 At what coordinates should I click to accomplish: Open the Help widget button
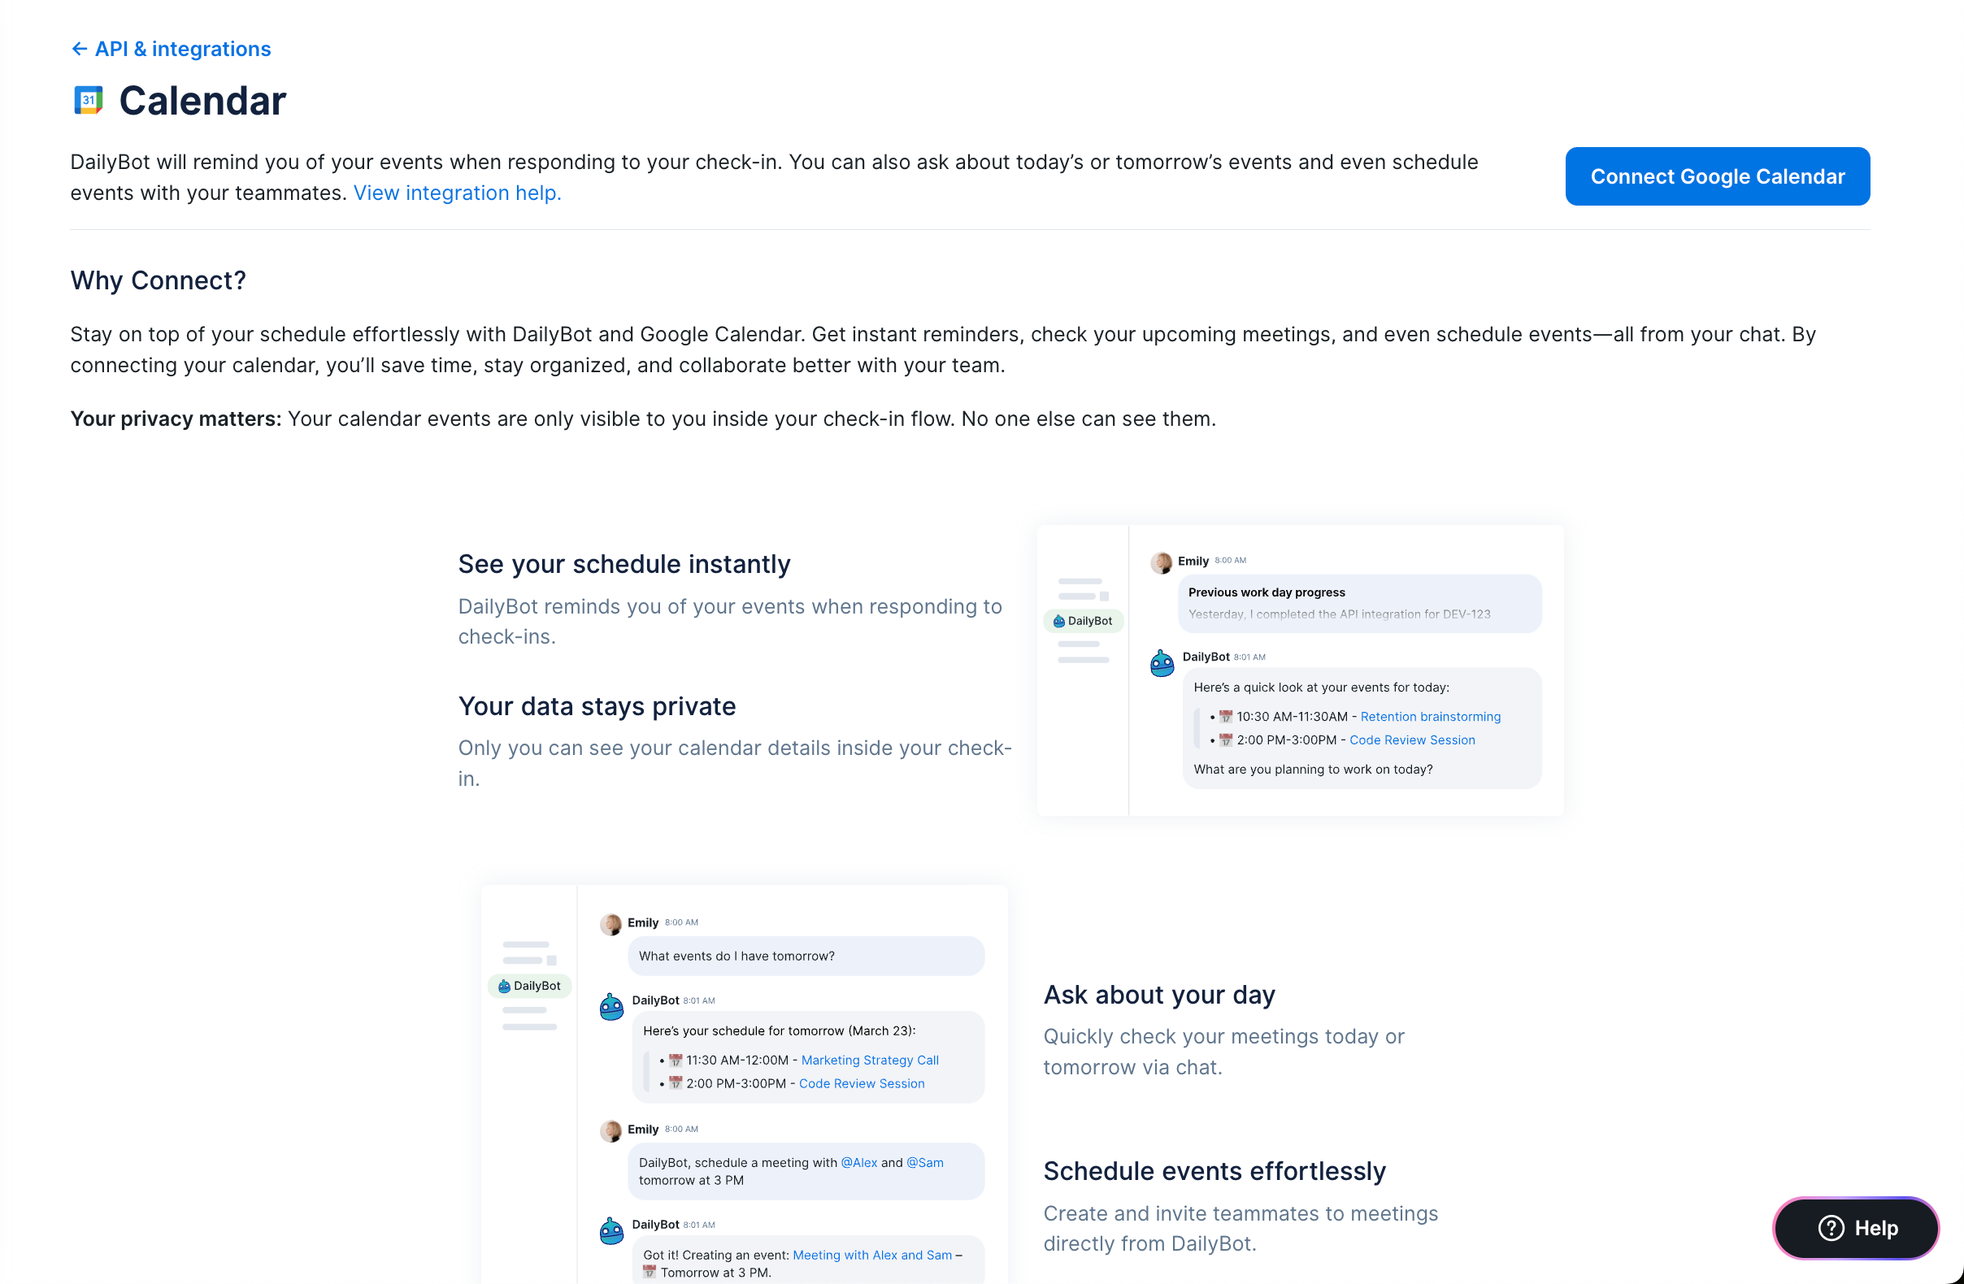point(1856,1228)
